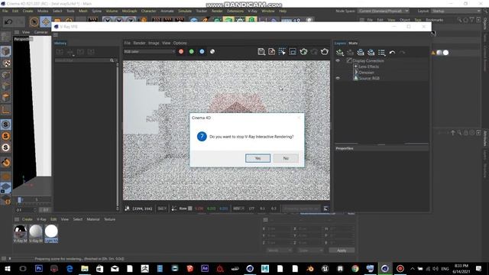Start interactive rendering teapot icon
489x275 pixels.
point(303,52)
